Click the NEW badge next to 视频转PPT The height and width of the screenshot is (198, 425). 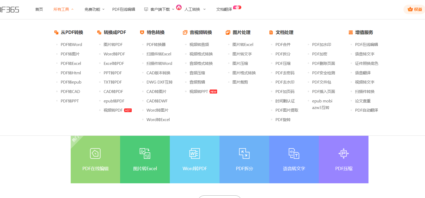coord(213,92)
